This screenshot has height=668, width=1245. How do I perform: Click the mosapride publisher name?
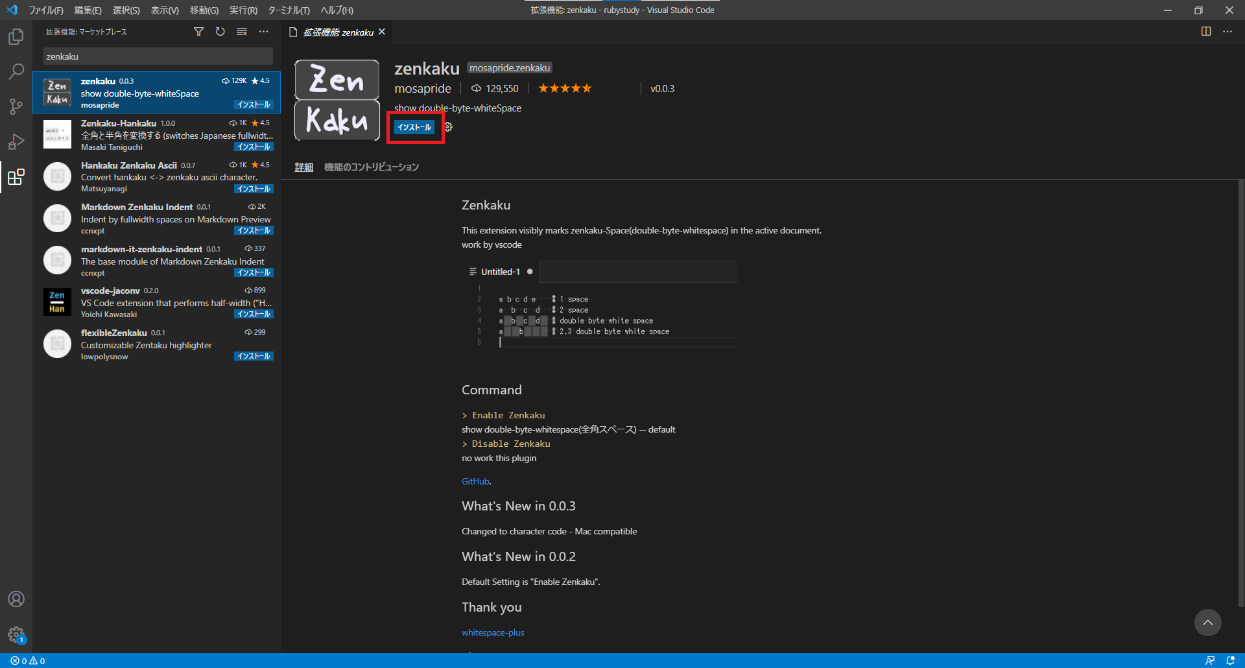click(423, 88)
